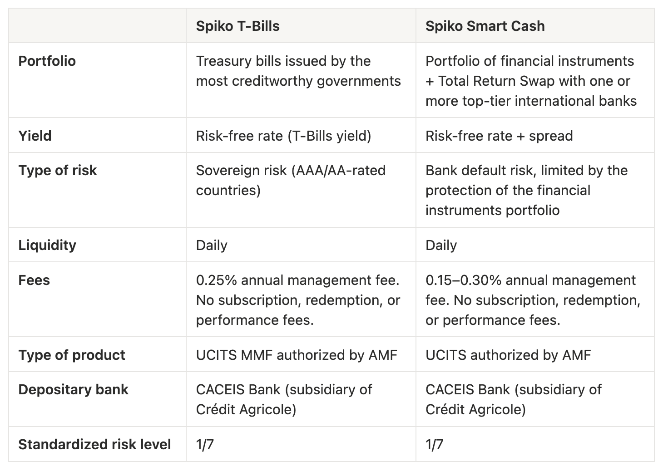Select the Depositary bank row label

[73, 389]
